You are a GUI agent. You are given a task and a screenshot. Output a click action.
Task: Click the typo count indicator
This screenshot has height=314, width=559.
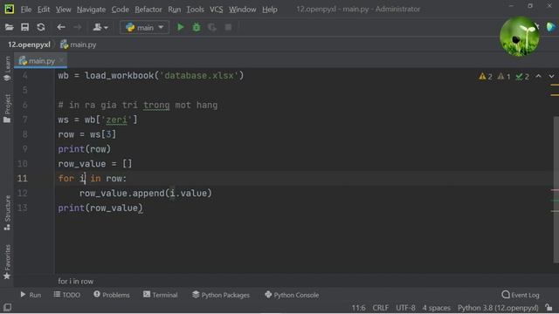522,77
